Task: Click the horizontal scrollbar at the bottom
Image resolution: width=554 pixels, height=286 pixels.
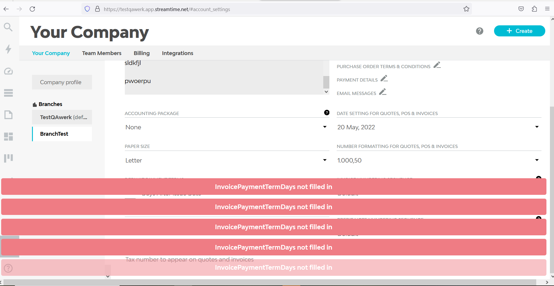Action: pos(270,282)
